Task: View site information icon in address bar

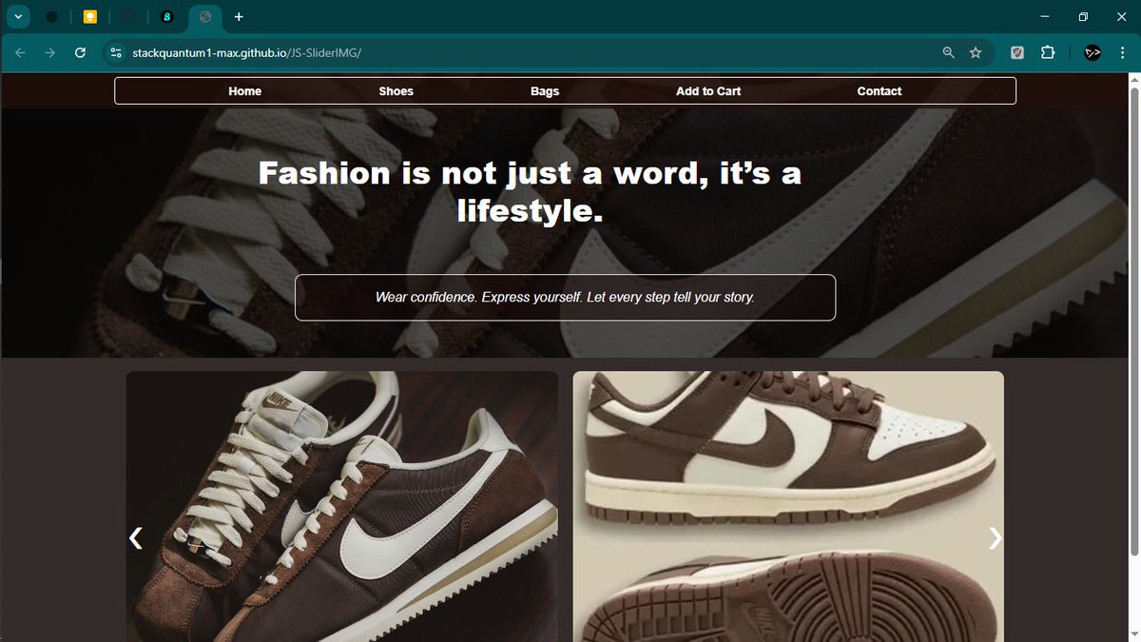Action: coord(116,53)
